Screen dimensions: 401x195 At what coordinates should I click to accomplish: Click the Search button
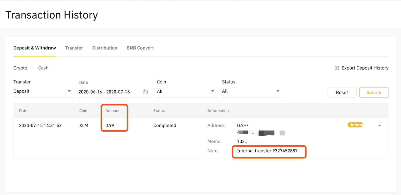tap(374, 92)
